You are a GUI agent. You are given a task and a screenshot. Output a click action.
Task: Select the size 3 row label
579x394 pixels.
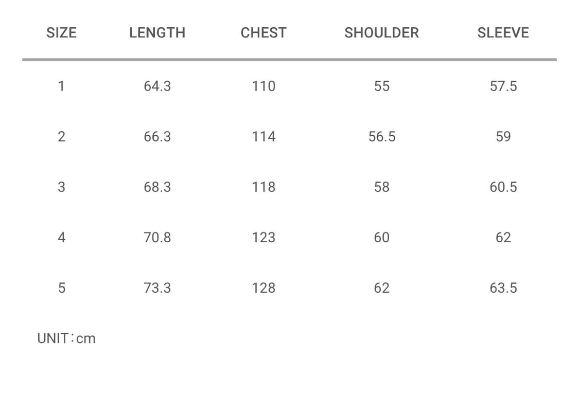point(61,187)
